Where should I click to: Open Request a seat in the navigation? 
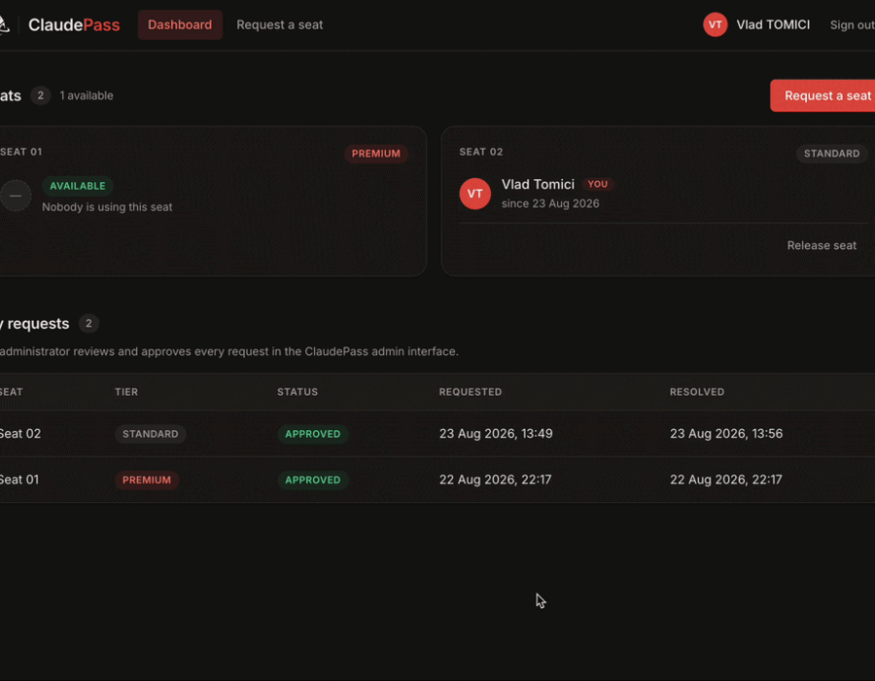pos(280,24)
